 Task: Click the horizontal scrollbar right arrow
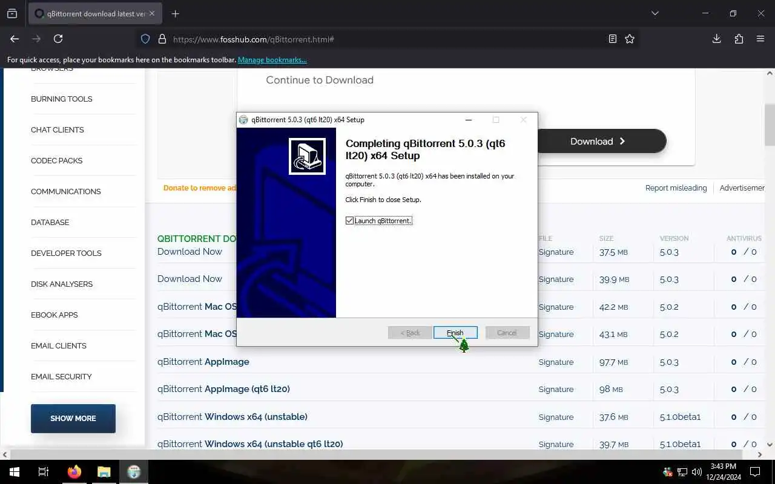760,454
